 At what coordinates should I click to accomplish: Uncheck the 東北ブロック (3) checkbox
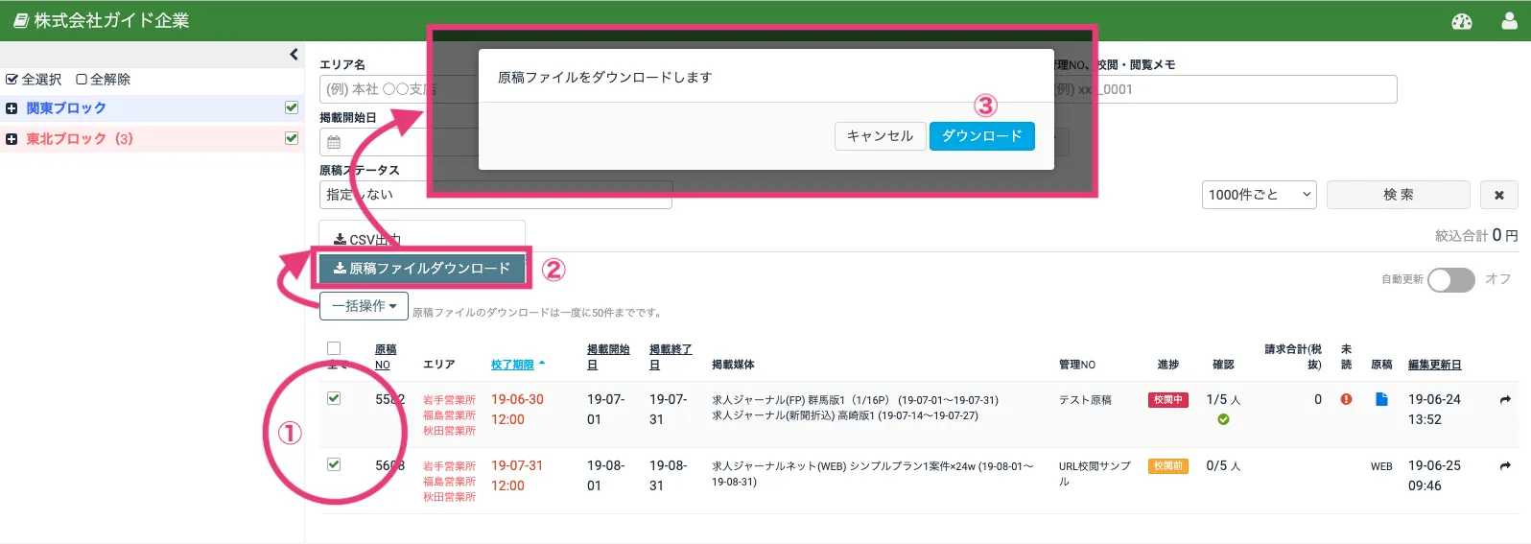point(292,138)
